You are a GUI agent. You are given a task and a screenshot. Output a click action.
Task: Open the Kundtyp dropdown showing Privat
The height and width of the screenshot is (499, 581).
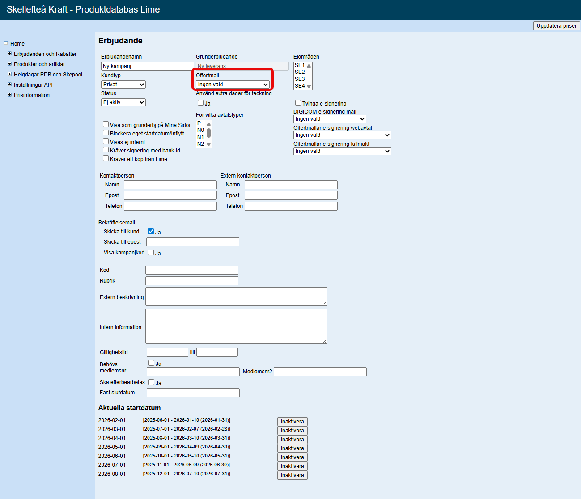tap(123, 85)
